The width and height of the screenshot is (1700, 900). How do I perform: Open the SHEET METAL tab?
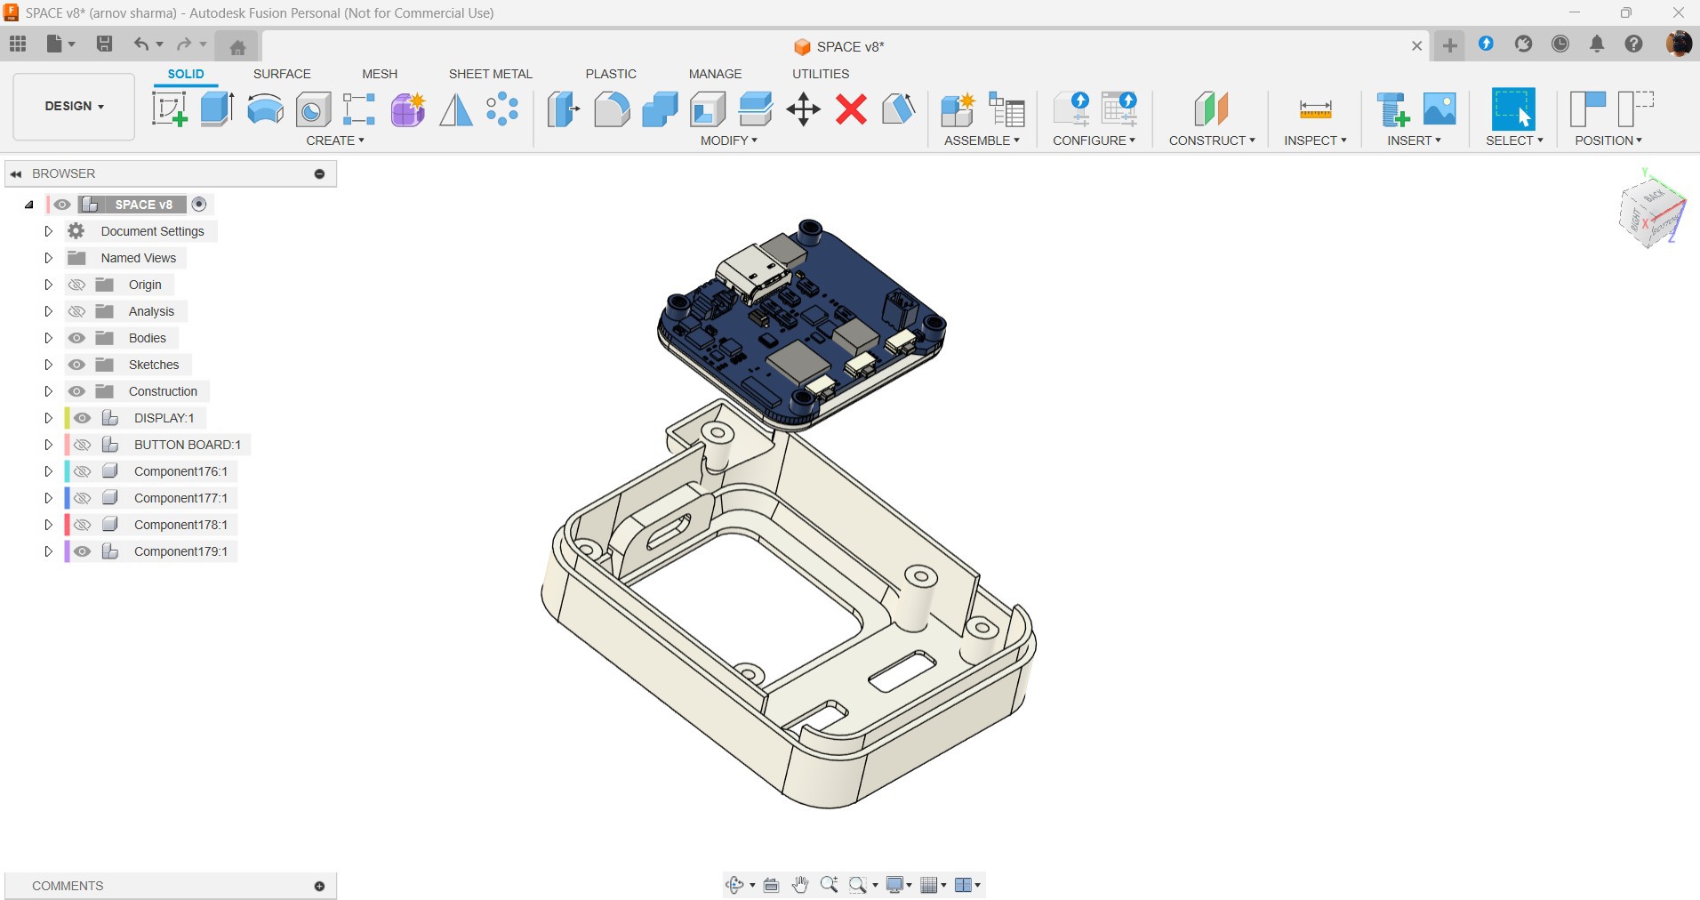point(490,74)
